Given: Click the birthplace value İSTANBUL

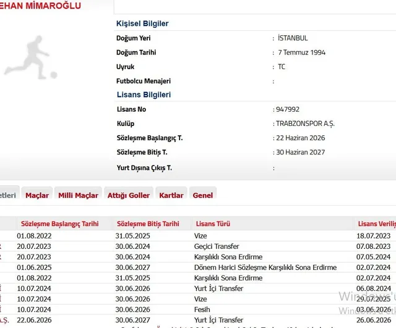Looking at the screenshot, I should pyautogui.click(x=293, y=38).
